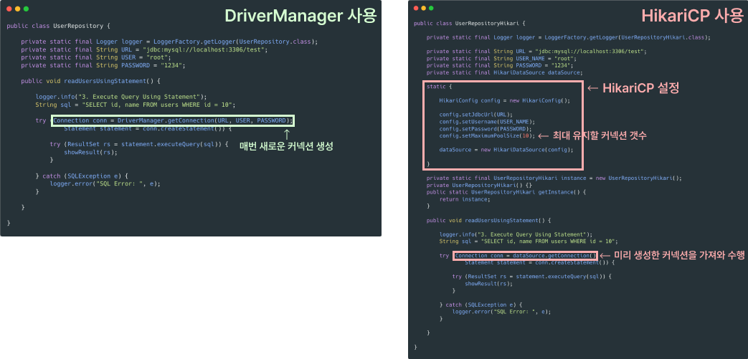Maximize the UserRepositoryHikari window with green button
The width and height of the screenshot is (748, 359).
431,8
